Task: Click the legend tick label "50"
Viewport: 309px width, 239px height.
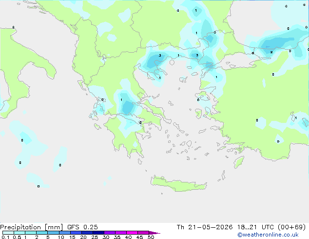Action: point(151,237)
